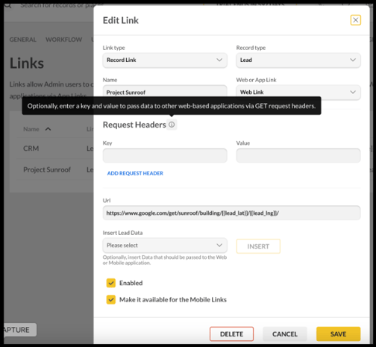376x347 pixels.
Task: Focus the request header Key field
Action: point(165,156)
